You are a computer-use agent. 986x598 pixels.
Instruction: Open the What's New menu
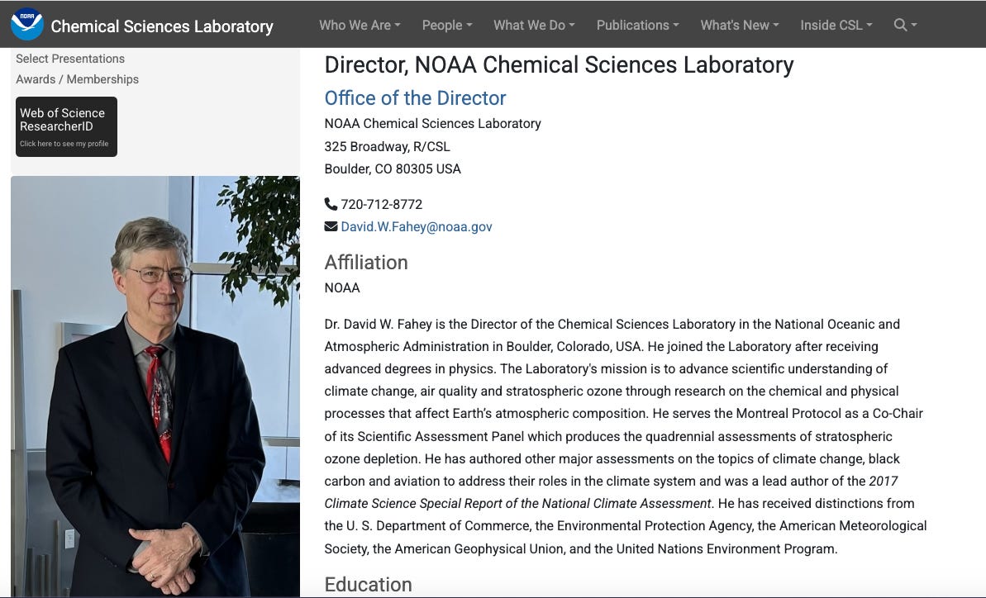740,25
